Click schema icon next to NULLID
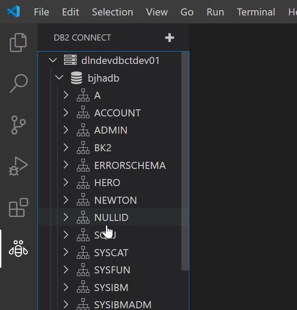Screen dimensions: 297x310 pos(83,217)
